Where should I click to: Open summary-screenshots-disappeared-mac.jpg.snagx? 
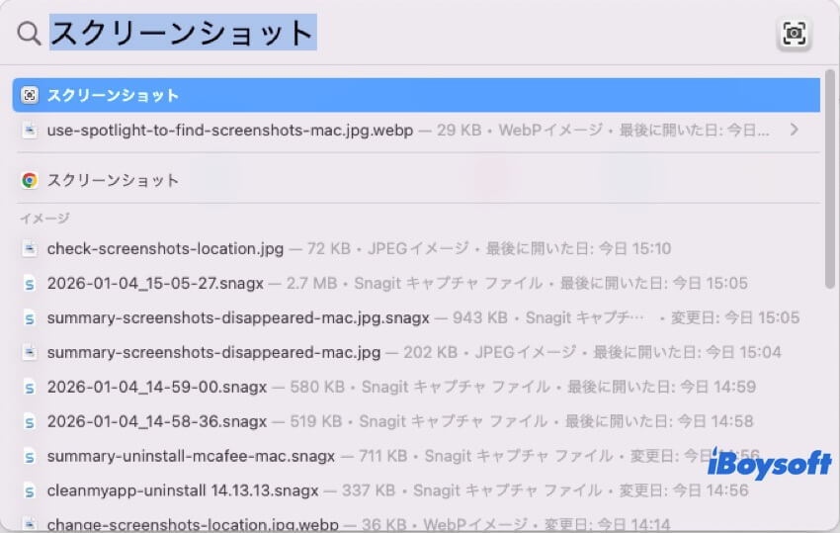click(416, 318)
